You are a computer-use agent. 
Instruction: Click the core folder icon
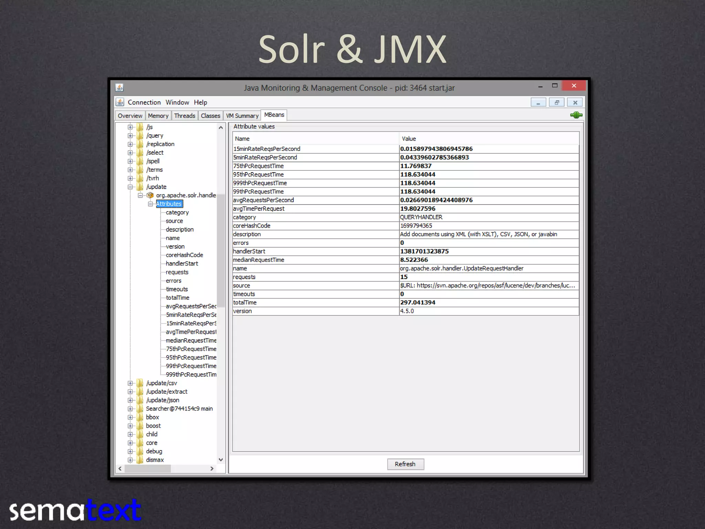[x=140, y=443]
